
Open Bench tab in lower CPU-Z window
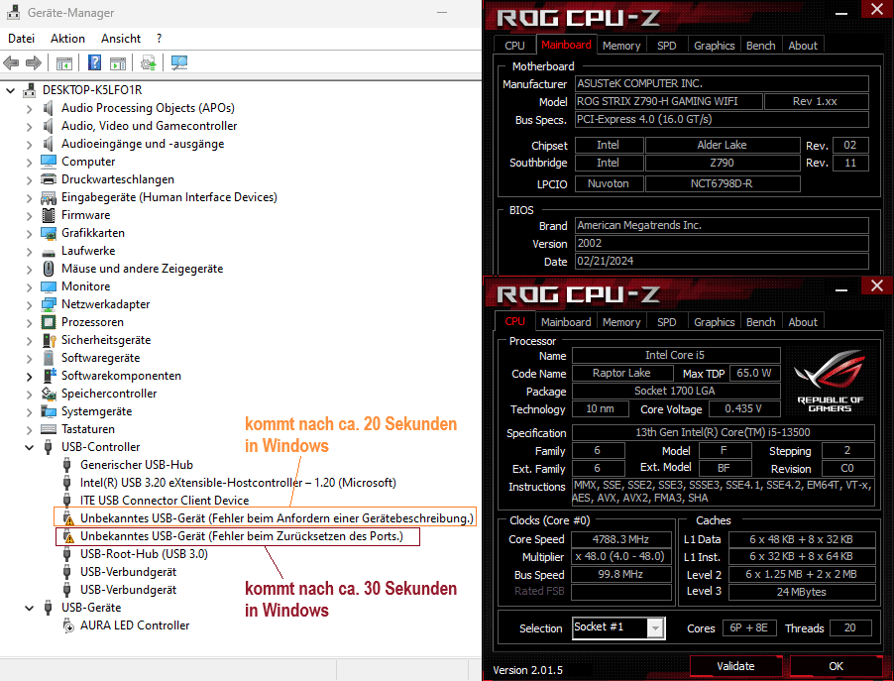(760, 322)
